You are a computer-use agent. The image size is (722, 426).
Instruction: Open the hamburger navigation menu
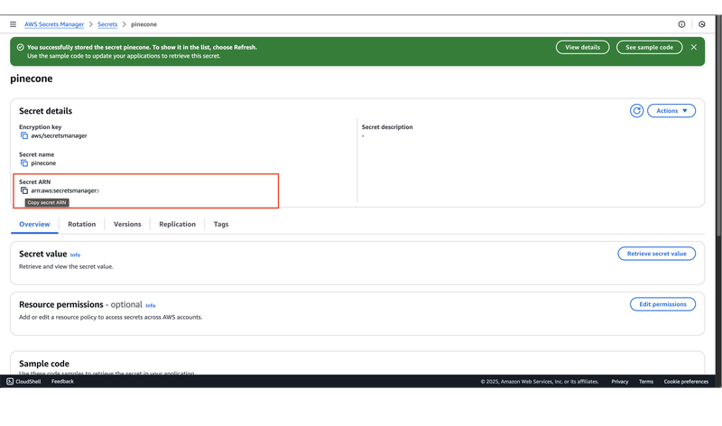point(13,24)
